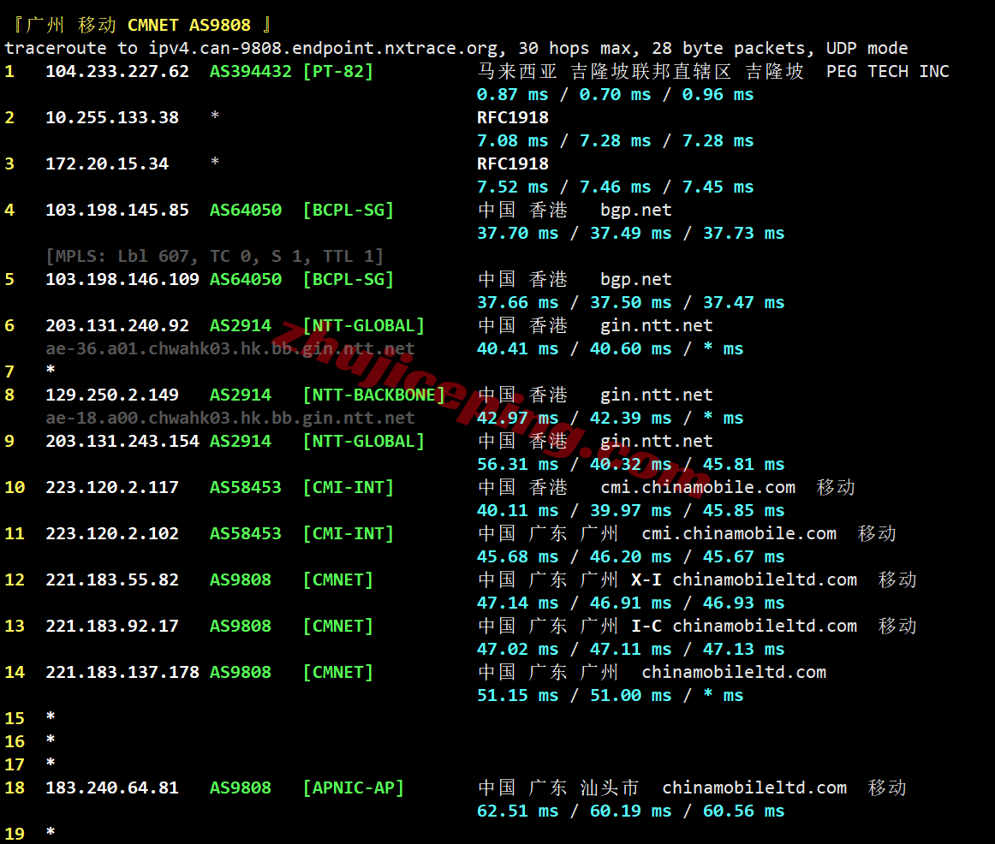Viewport: 995px width, 844px height.
Task: Select IP 172.20.15.34
Action: (x=107, y=163)
